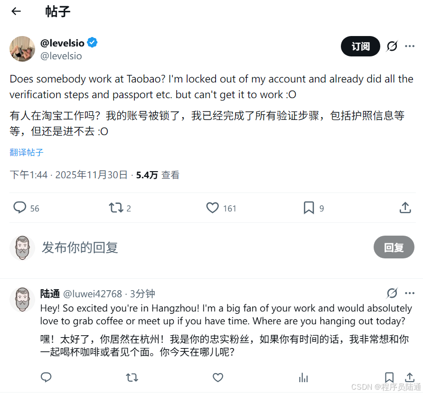The image size is (423, 394).
Task: Like 陆通's reply with the heart icon
Action: coord(217,377)
